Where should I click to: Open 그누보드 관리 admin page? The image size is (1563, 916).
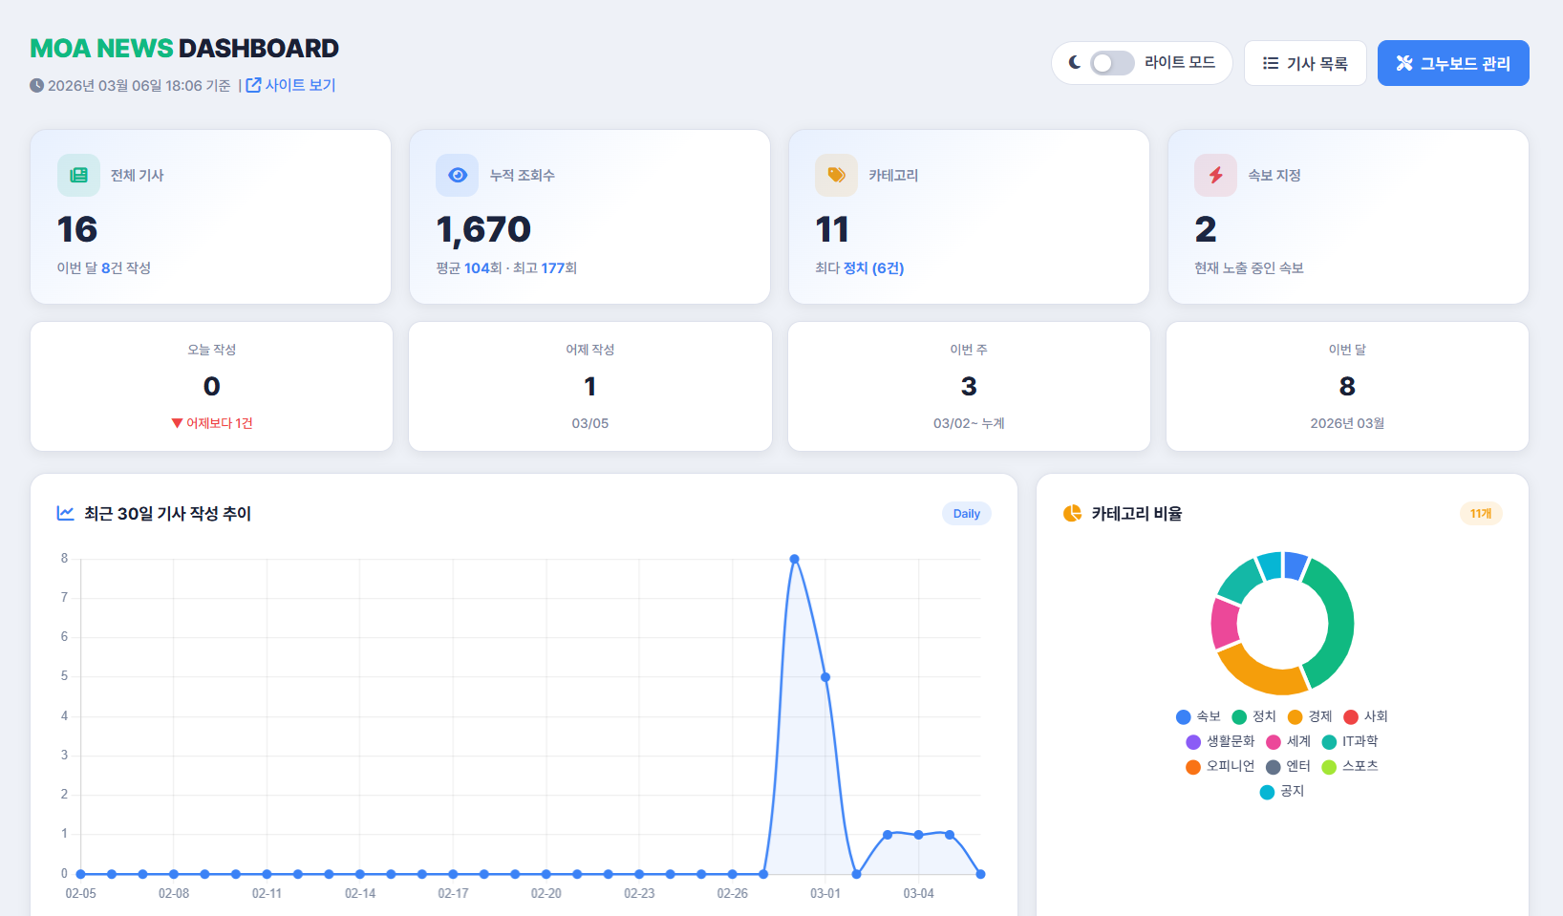point(1452,63)
